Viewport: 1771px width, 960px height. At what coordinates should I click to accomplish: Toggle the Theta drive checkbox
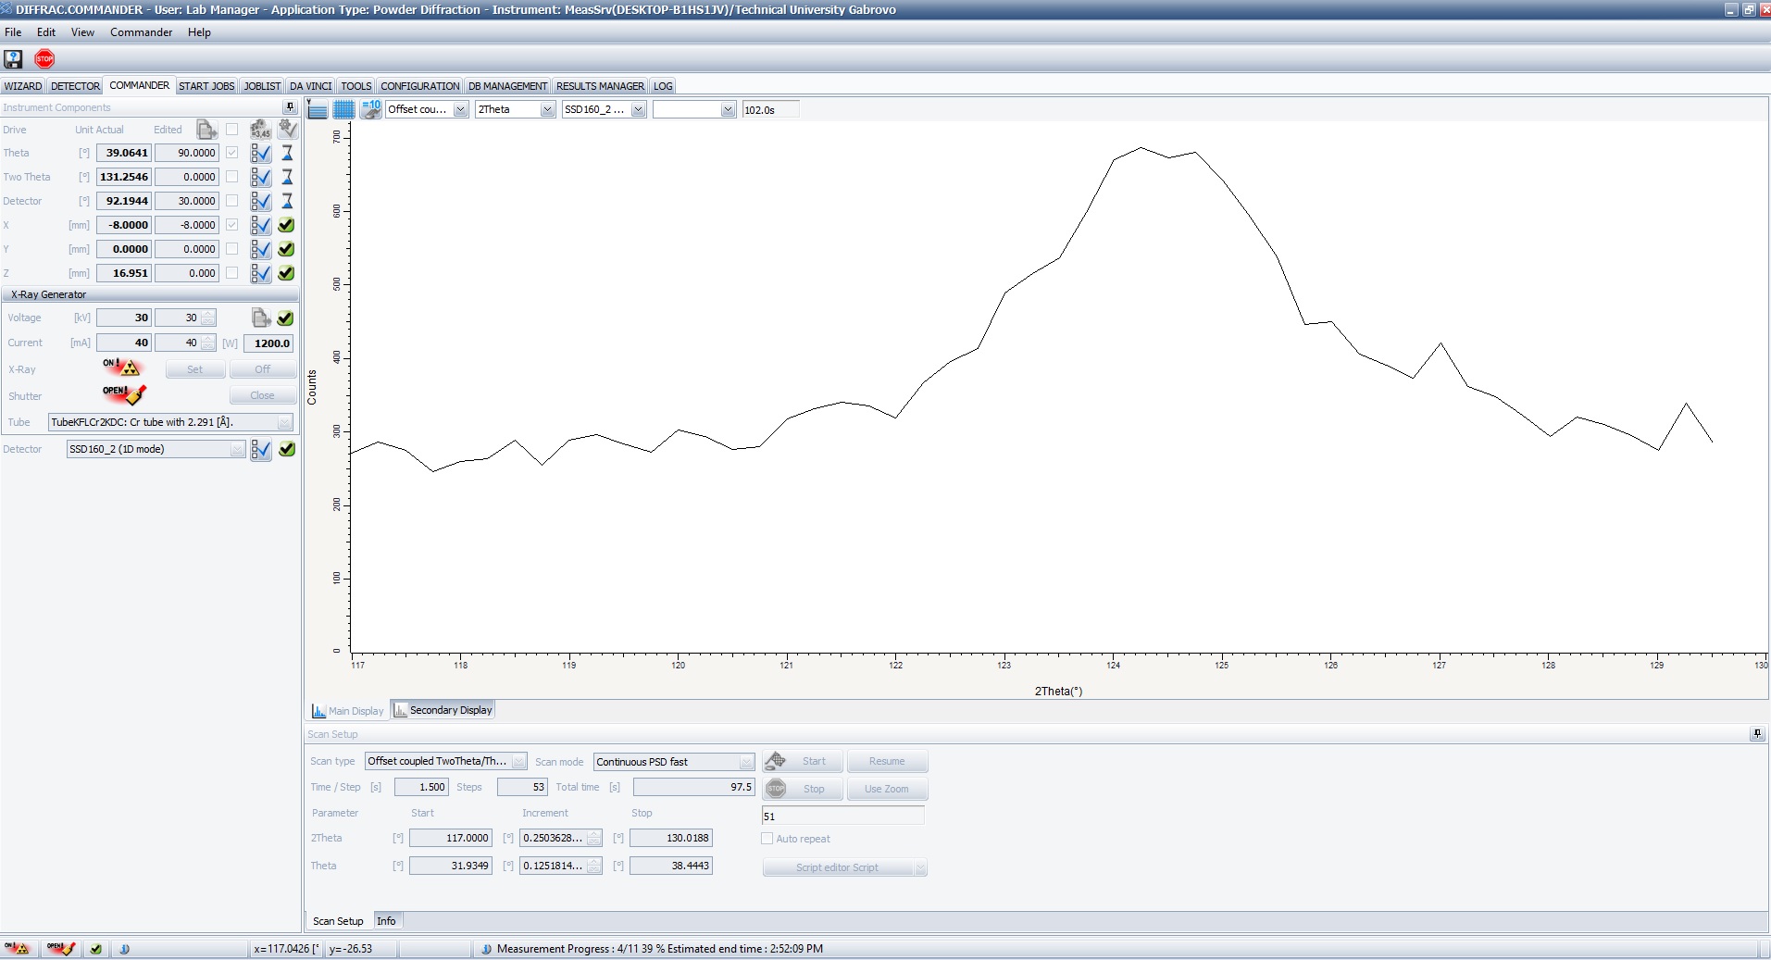click(232, 153)
